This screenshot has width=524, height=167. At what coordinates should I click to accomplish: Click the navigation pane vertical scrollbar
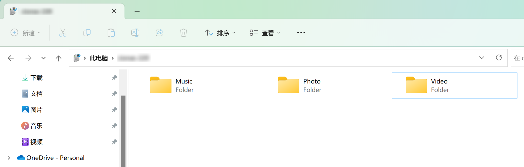click(x=123, y=130)
